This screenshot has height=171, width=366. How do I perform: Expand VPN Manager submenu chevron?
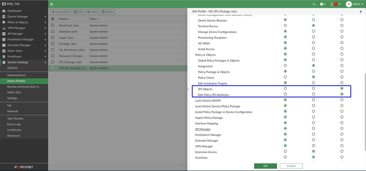pos(45,28)
